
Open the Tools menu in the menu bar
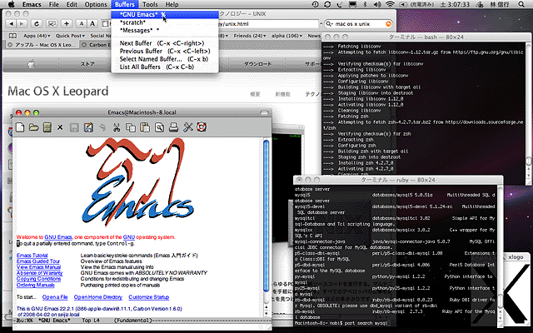pyautogui.click(x=150, y=4)
